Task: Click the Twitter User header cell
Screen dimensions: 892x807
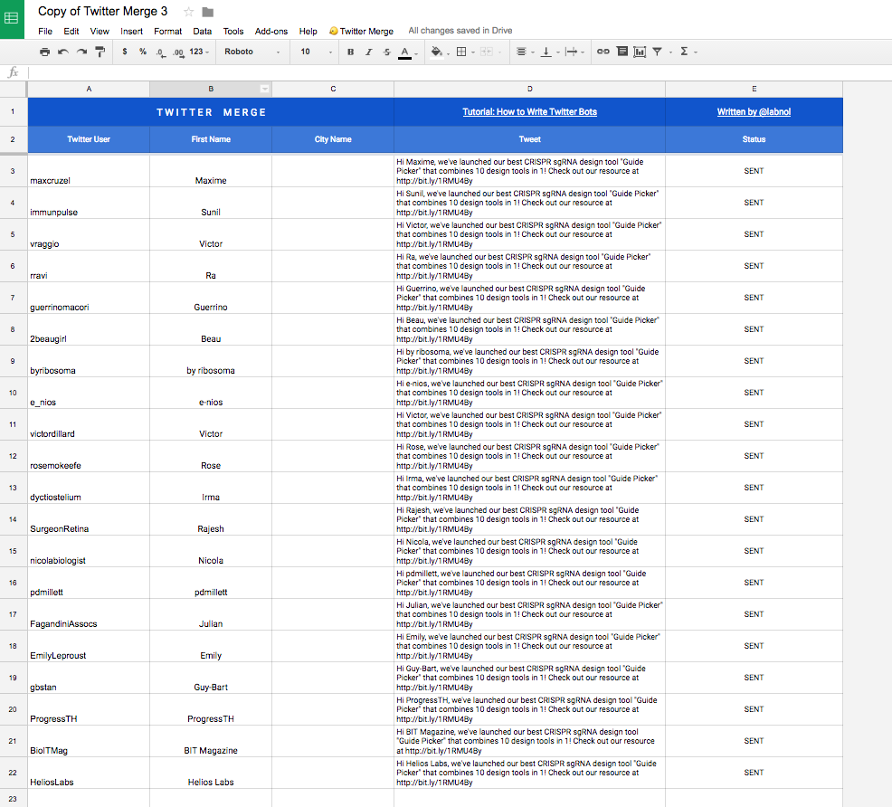Action: click(x=89, y=139)
